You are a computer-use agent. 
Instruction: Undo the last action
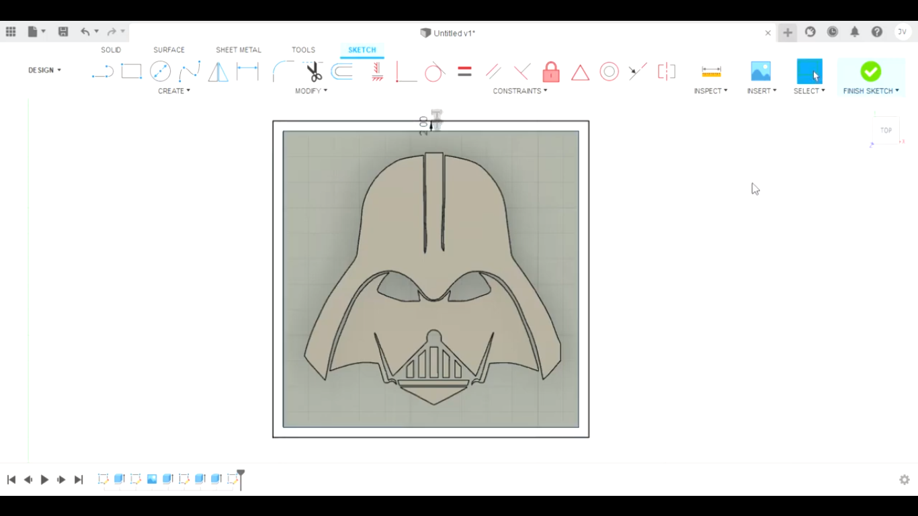(85, 32)
